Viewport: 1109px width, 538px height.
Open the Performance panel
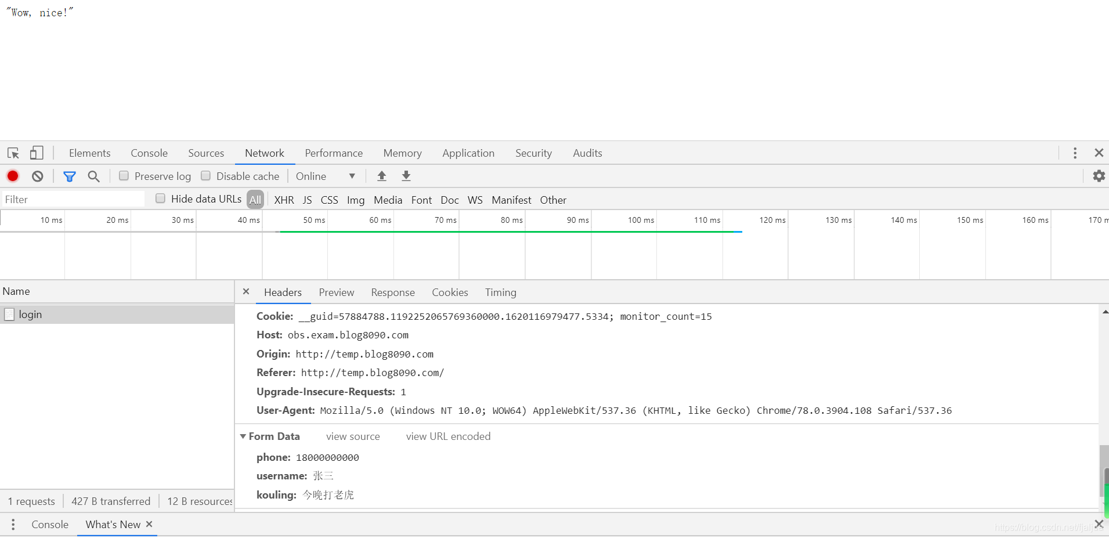click(334, 153)
